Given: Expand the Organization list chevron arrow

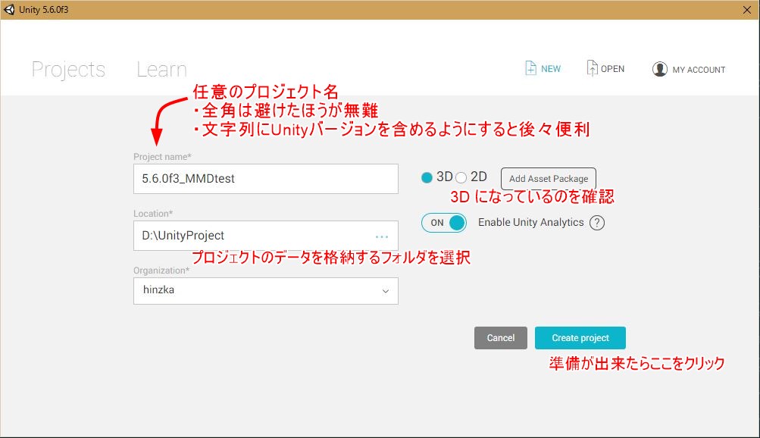Looking at the screenshot, I should click(x=386, y=291).
